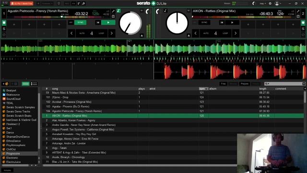
Task: Toggle SYNC on deck 2
Action: coord(204,23)
